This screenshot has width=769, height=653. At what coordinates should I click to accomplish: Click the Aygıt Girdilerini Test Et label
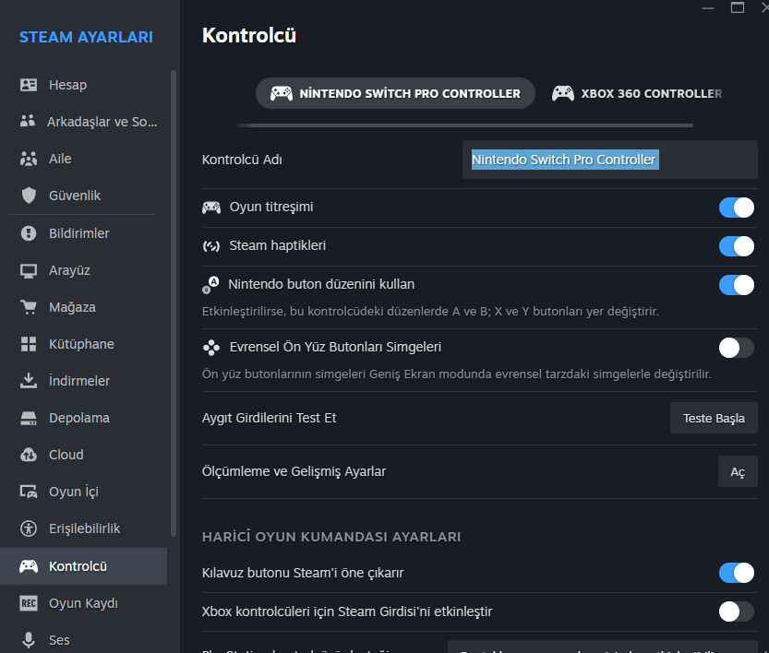point(269,418)
